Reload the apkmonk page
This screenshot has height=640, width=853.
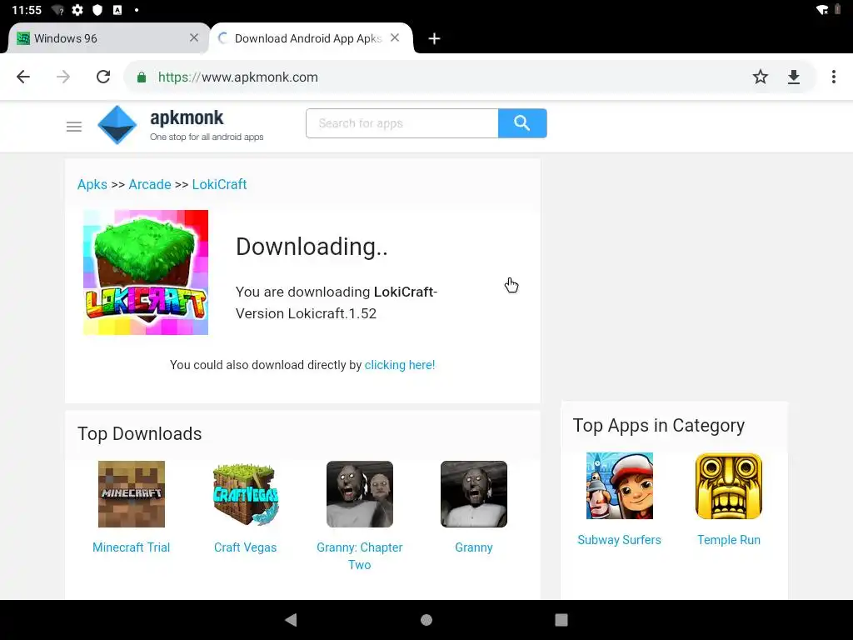[x=102, y=77]
